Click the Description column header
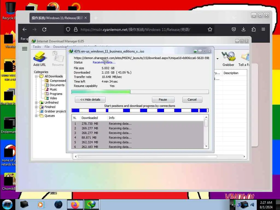 [x=235, y=73]
